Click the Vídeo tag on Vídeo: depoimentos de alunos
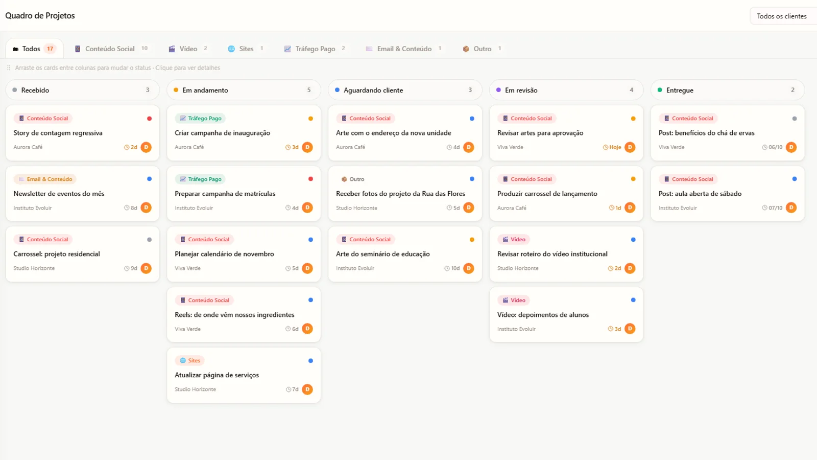The width and height of the screenshot is (817, 460). [514, 300]
